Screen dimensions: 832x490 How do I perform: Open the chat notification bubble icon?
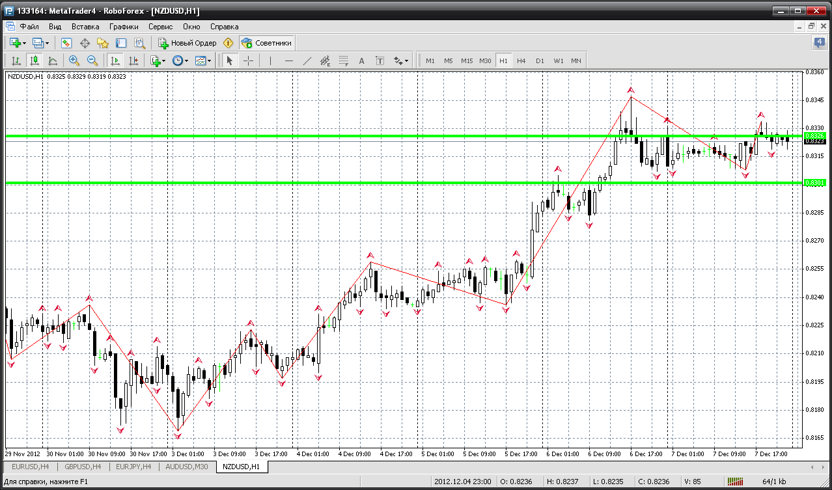tap(820, 43)
